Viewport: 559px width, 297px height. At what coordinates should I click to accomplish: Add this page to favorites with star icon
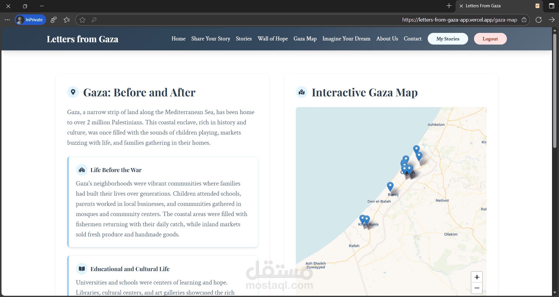coord(82,20)
